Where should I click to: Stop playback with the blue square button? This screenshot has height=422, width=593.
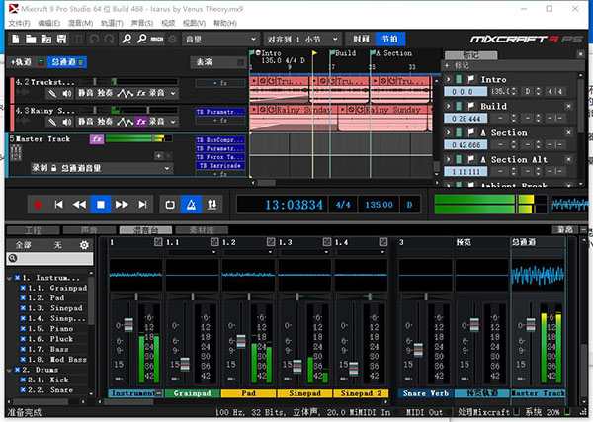(101, 205)
